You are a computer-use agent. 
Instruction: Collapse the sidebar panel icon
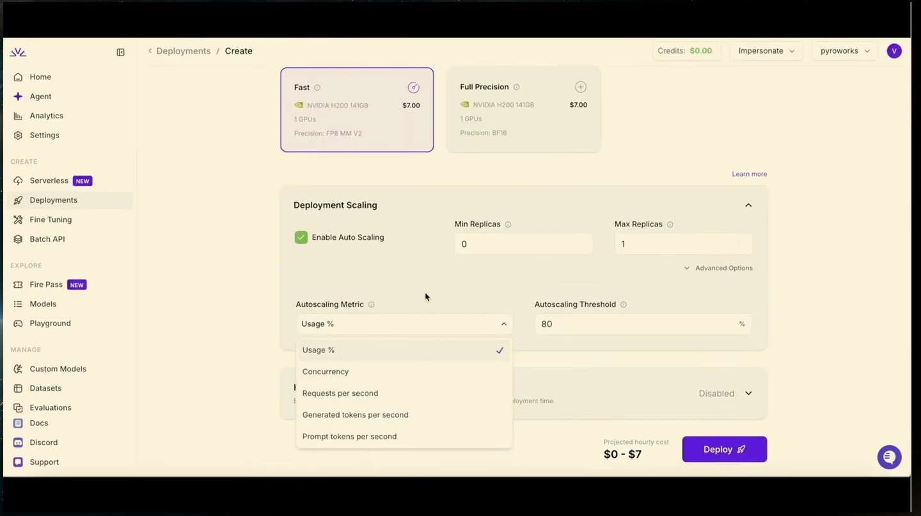tap(120, 52)
